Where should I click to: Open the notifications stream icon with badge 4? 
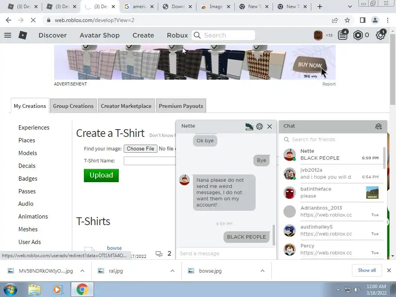[343, 35]
